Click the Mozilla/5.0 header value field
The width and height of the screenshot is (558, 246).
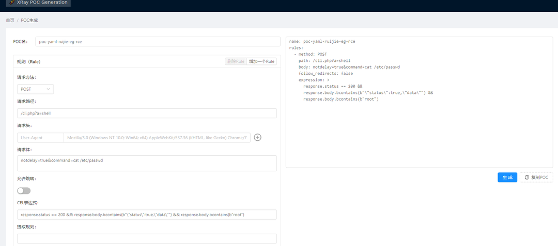click(157, 138)
